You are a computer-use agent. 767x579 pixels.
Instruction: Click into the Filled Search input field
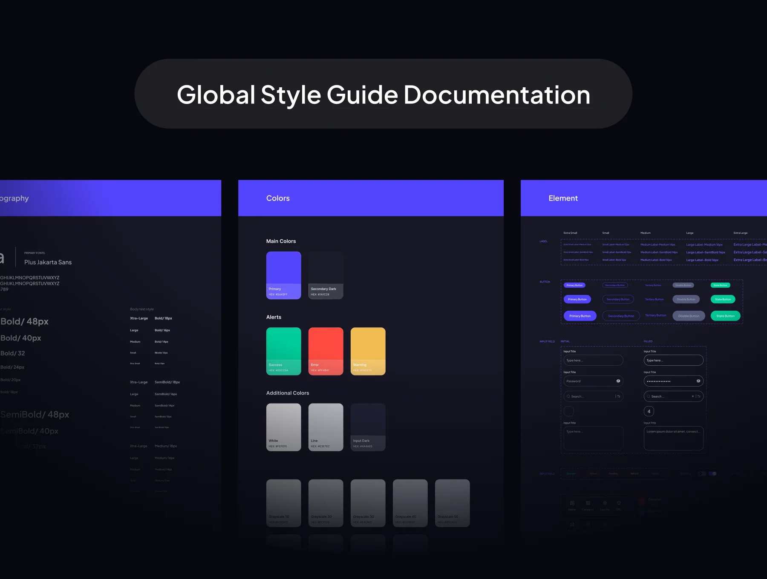coord(674,396)
